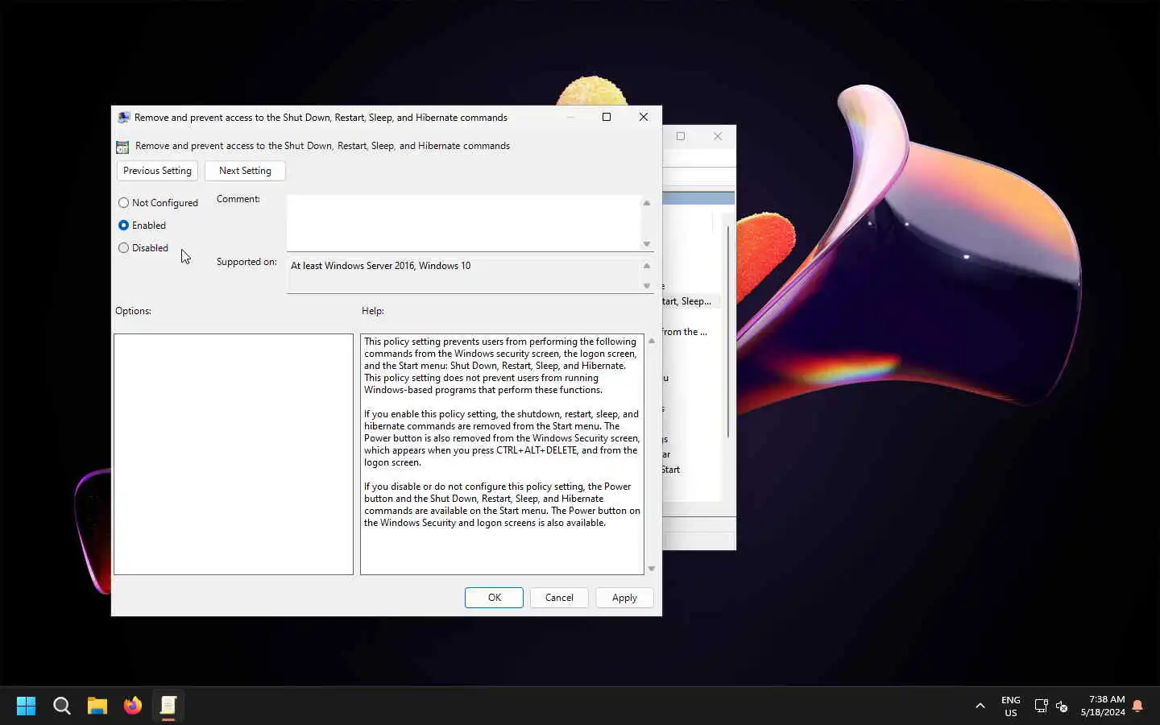The image size is (1160, 725).
Task: Apply the policy setting
Action: click(x=624, y=598)
